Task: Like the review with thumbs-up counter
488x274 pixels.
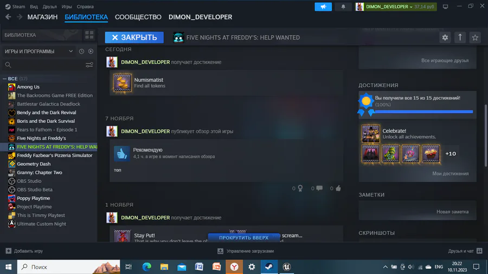Action: (338, 188)
